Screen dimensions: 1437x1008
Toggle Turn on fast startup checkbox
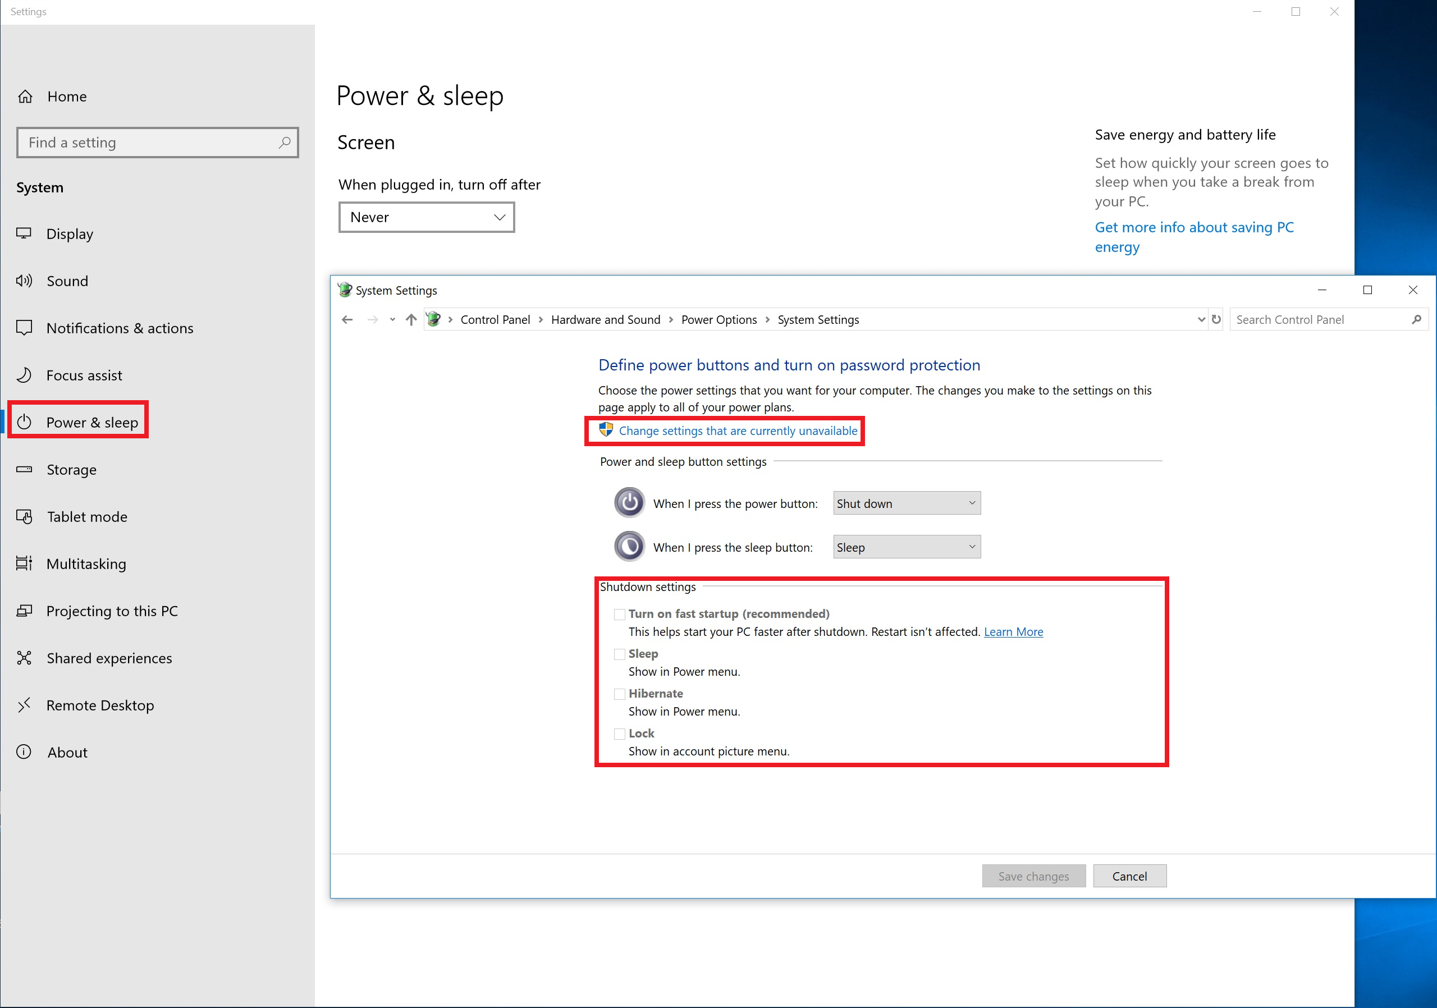620,615
